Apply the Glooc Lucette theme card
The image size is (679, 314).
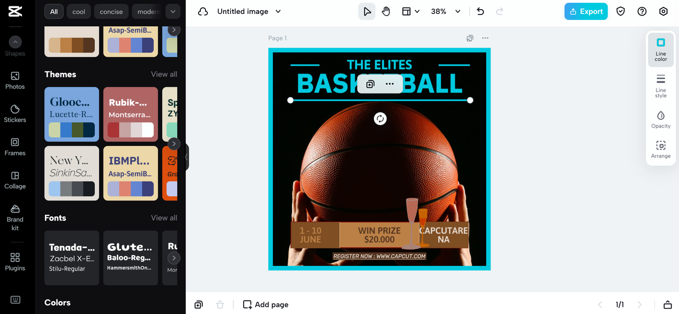[72, 114]
